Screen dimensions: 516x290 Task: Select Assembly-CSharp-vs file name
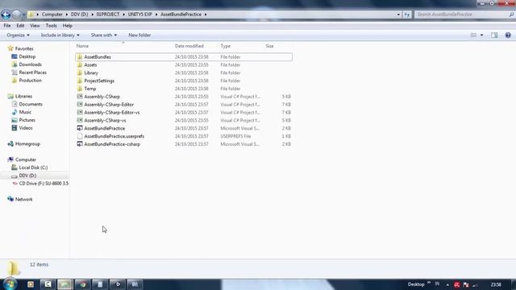(x=105, y=120)
